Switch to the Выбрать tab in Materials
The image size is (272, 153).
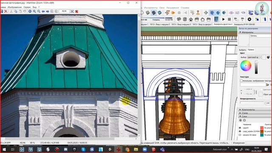(x=243, y=50)
